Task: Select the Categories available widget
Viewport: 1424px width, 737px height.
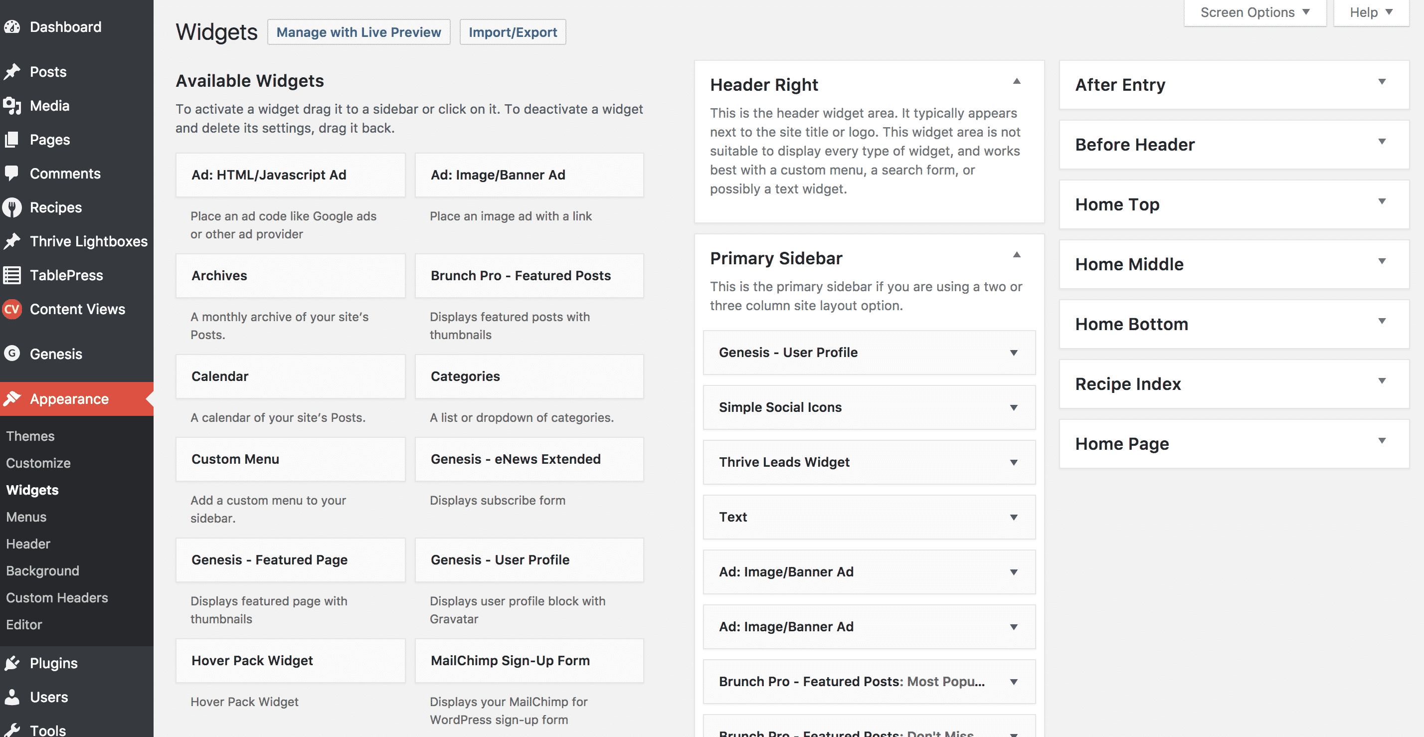Action: [529, 376]
